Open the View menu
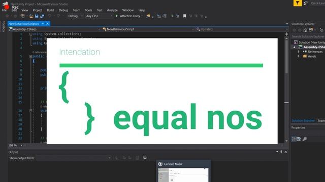 (x=25, y=10)
